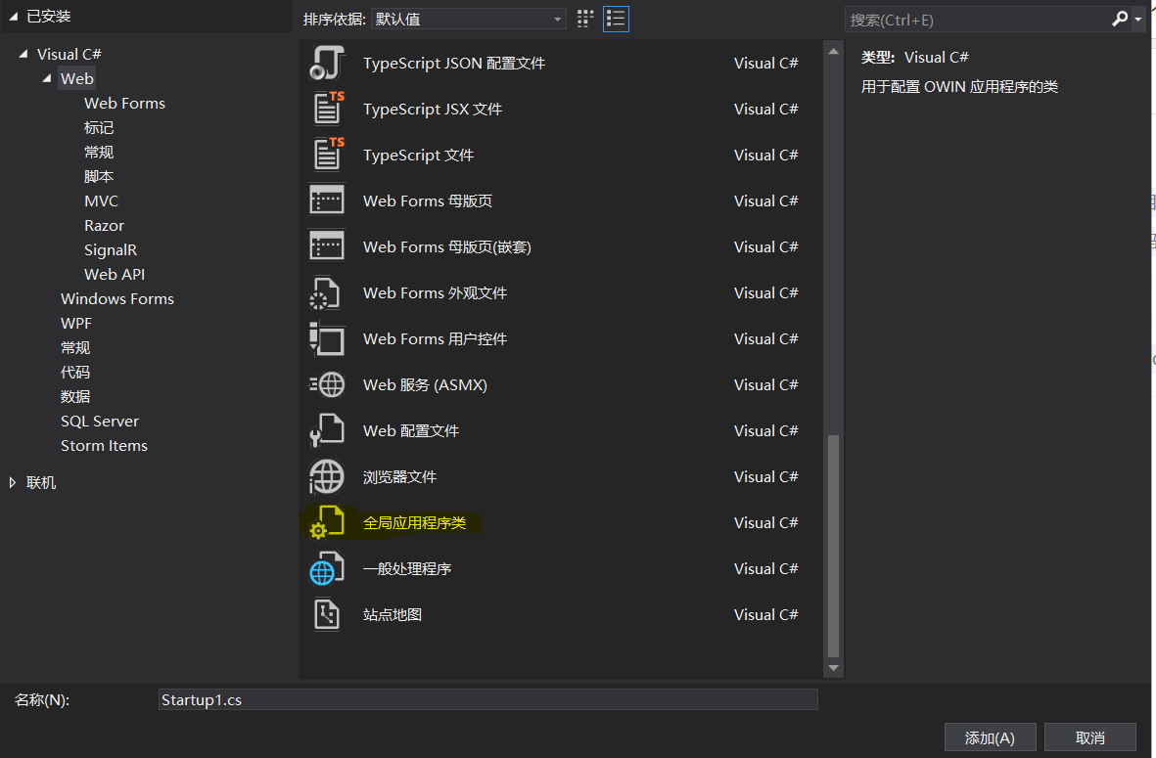Click the Web Forms 用户控件 icon

click(327, 338)
